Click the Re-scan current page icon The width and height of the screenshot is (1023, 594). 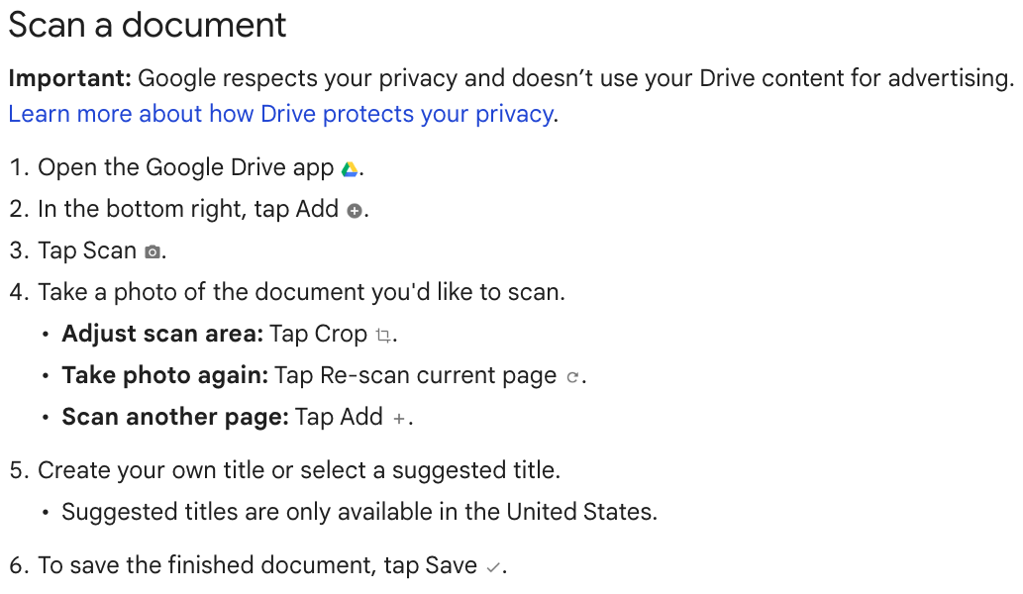pos(572,377)
